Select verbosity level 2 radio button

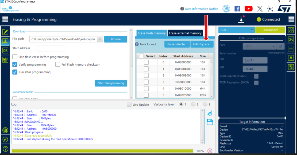193,104
